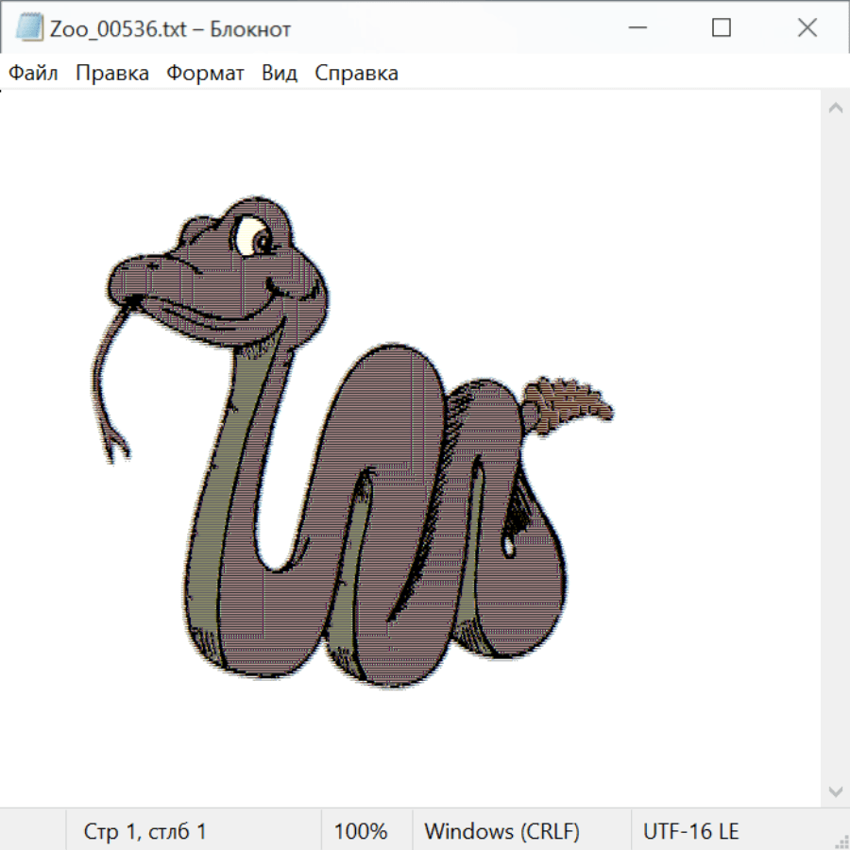Click the scroll up arrow

click(835, 108)
